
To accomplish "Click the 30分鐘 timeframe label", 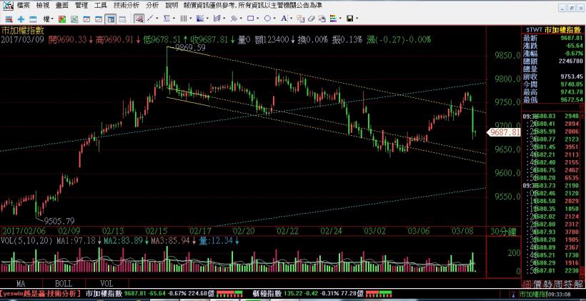I will (505, 231).
